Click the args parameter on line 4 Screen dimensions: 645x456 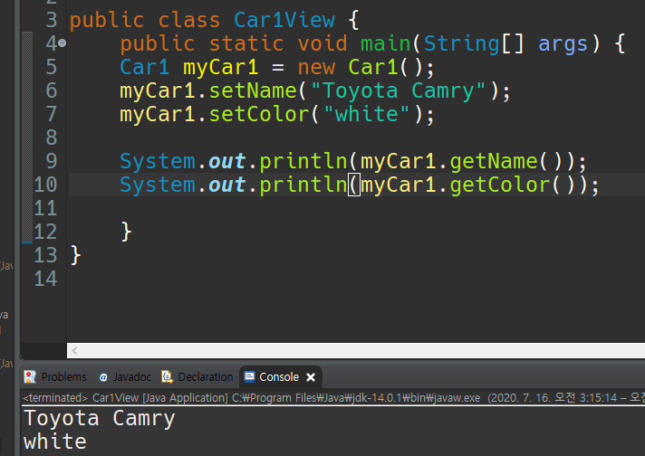(563, 44)
